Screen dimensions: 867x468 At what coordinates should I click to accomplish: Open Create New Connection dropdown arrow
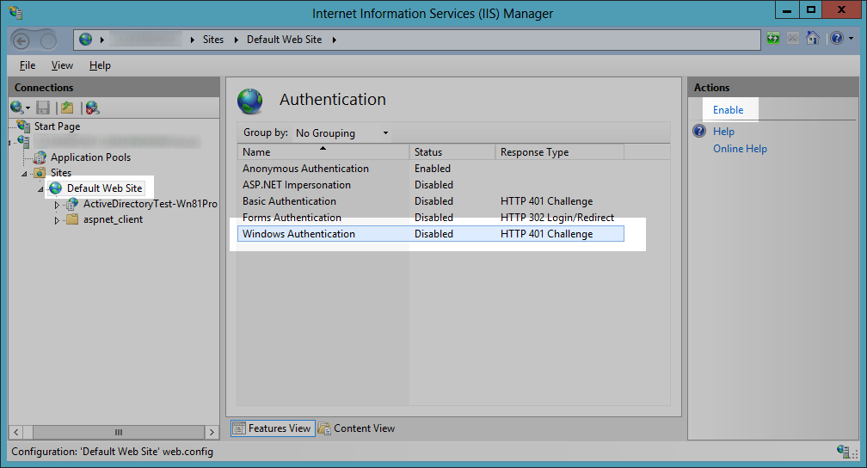(x=28, y=108)
